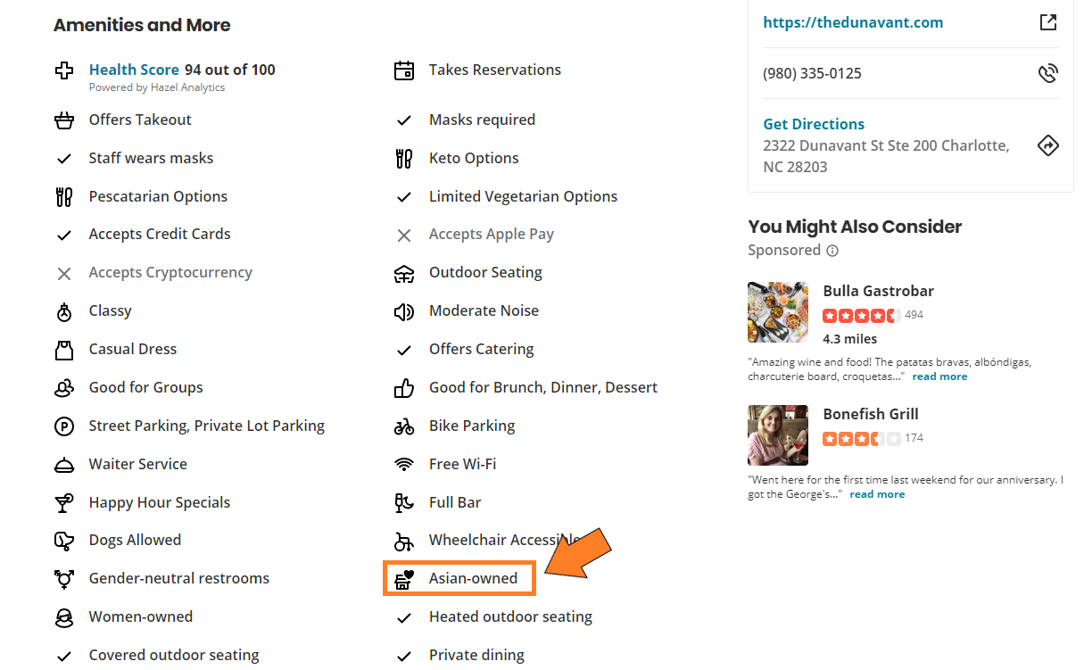Click the Asian-owned storefront heart icon
Viewport: 1084px width, 670px height.
pos(404,579)
